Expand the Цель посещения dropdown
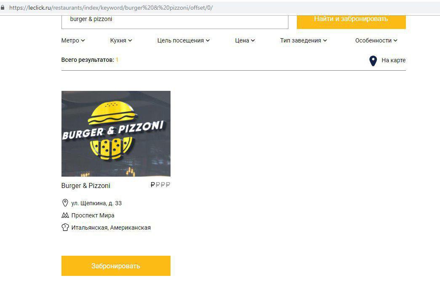Viewport: 440px width, 286px height. pos(184,40)
